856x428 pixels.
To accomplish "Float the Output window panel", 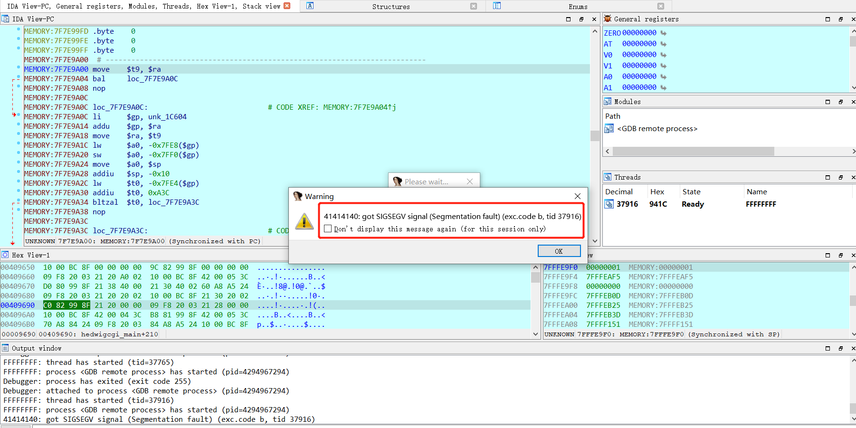I will point(841,349).
